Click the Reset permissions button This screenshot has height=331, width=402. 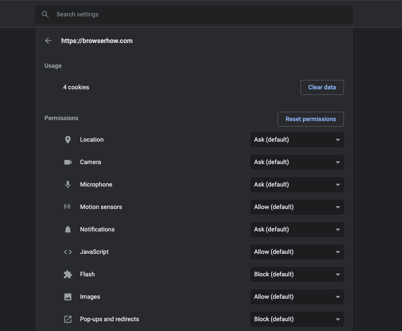(311, 119)
